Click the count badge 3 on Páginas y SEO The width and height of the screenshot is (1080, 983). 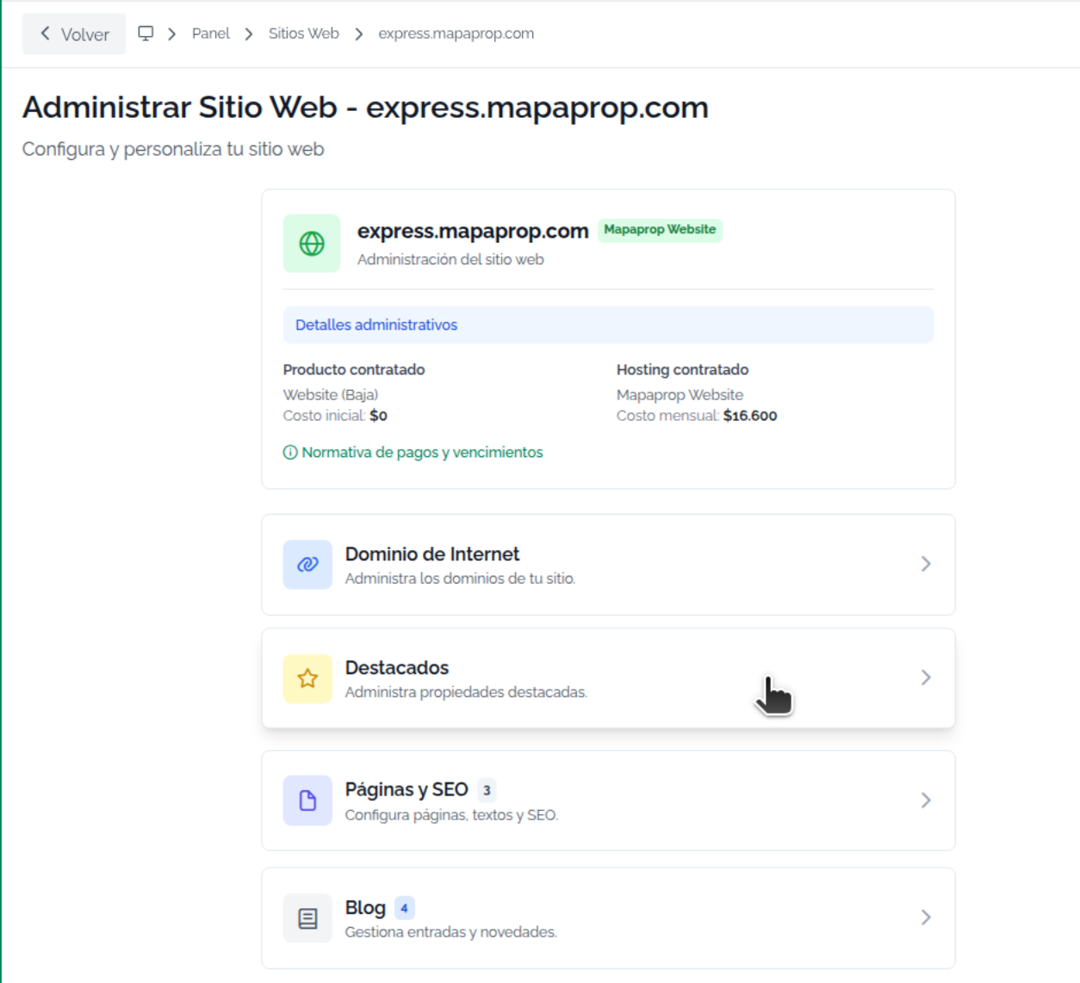pyautogui.click(x=487, y=789)
